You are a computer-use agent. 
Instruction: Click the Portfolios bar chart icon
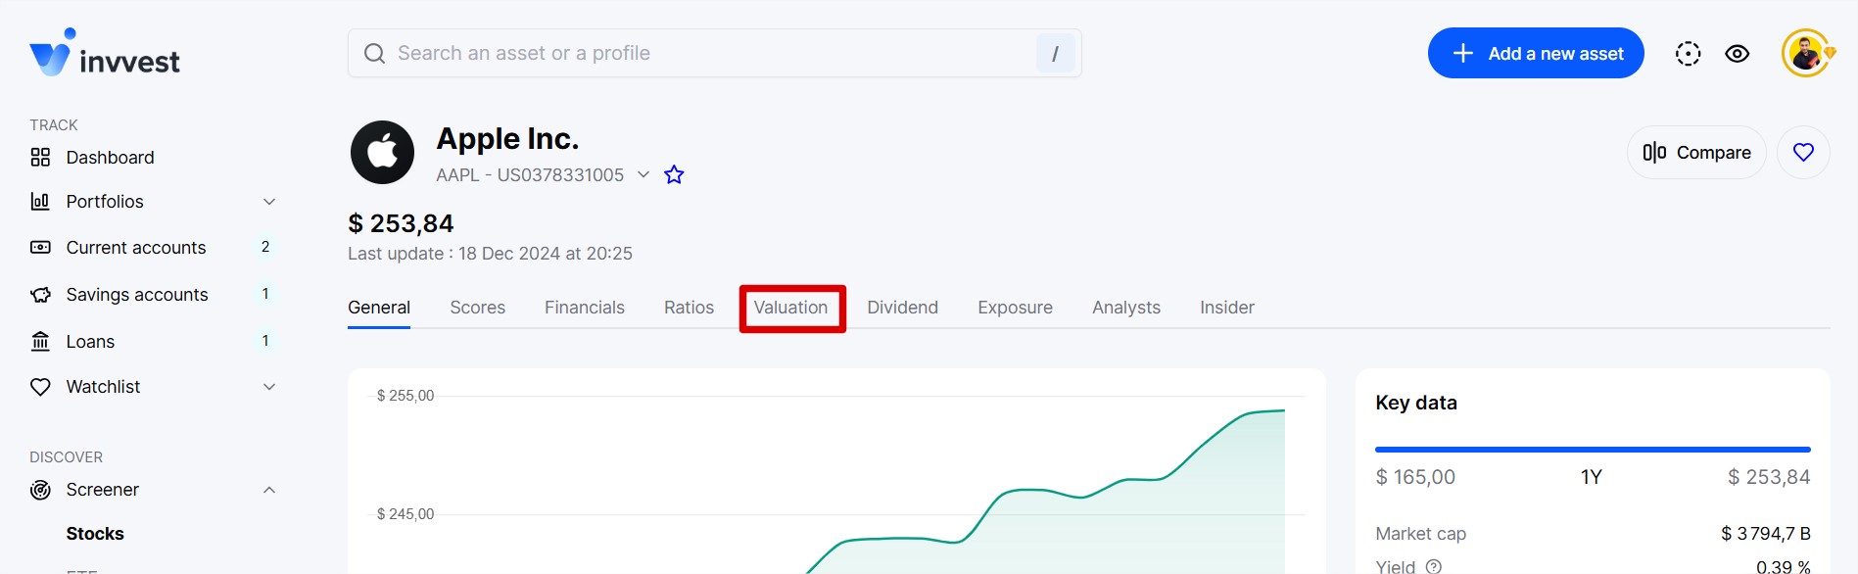[x=40, y=202]
